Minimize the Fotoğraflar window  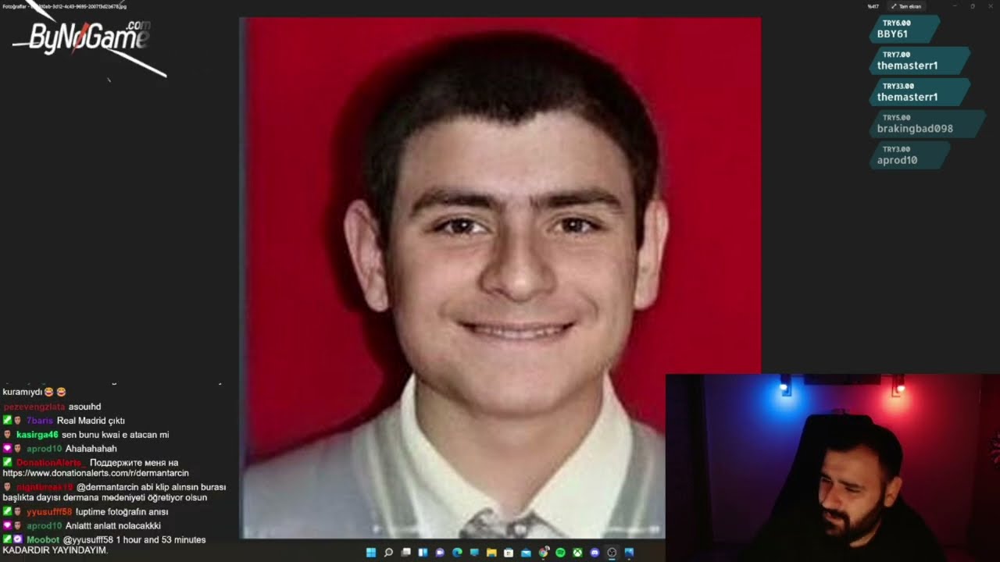[x=954, y=6]
